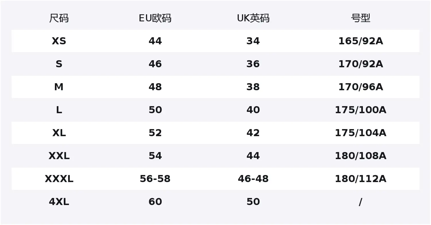Select the XXXL size label
Image resolution: width=431 pixels, height=225 pixels.
tap(59, 179)
